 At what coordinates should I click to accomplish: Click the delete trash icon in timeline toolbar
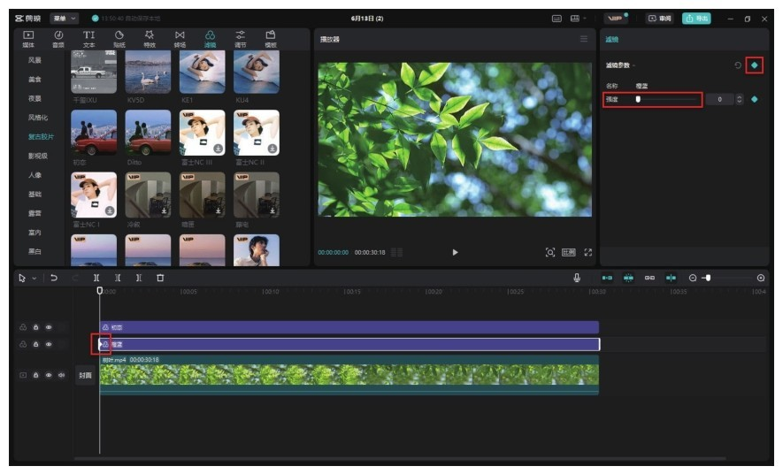coord(160,278)
